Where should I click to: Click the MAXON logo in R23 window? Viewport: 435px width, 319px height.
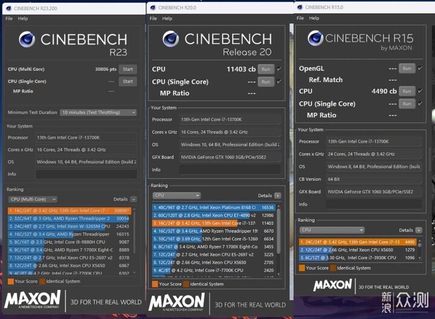(33, 299)
